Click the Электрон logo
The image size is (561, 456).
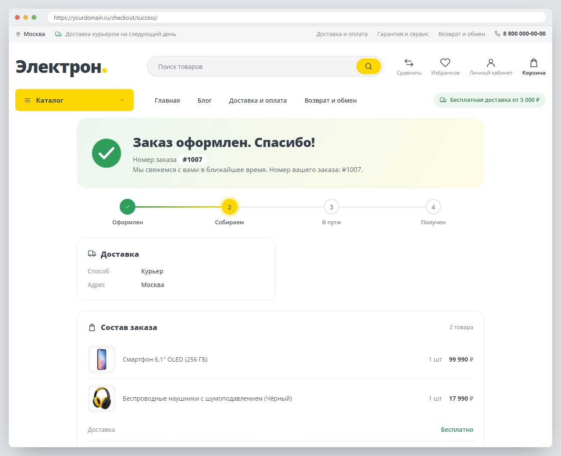61,67
